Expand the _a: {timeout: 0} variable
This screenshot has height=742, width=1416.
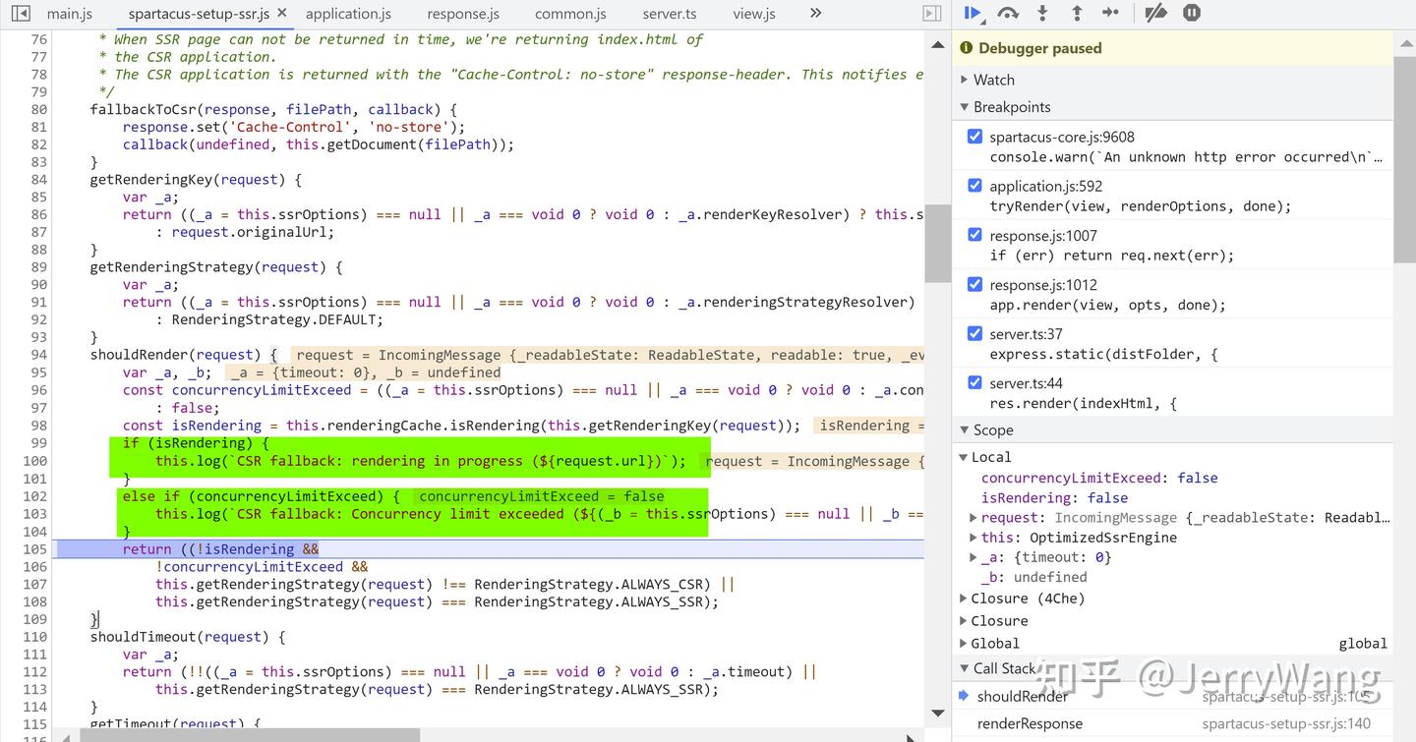coord(973,557)
